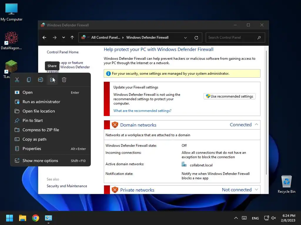Select Show more options
Screen dimensions: 301x225
(x=50, y=161)
